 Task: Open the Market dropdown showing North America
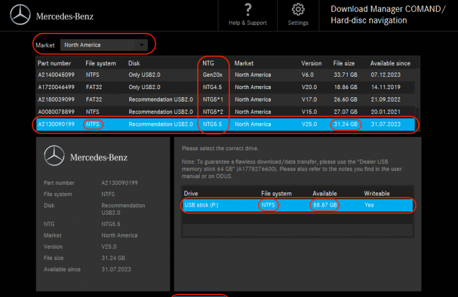[99, 45]
